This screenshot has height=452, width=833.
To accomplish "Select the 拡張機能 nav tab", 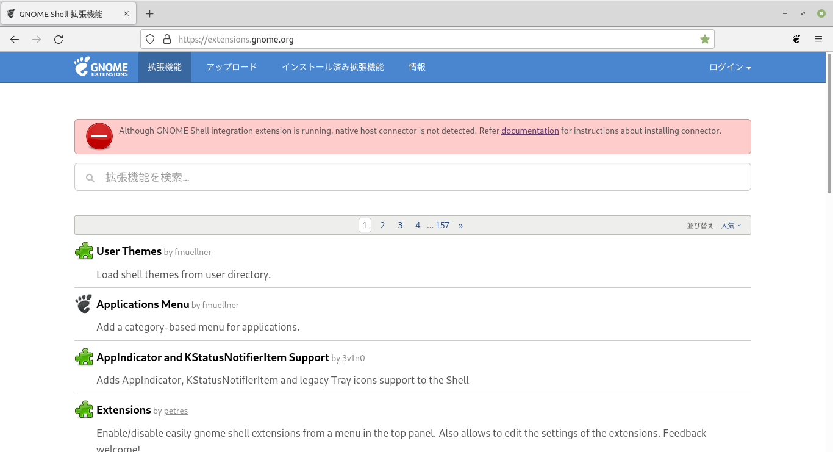I will pos(165,67).
